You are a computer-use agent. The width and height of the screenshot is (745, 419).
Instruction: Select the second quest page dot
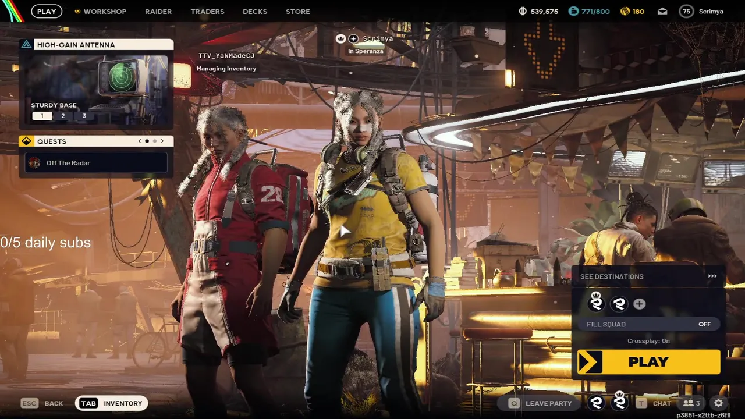[154, 141]
